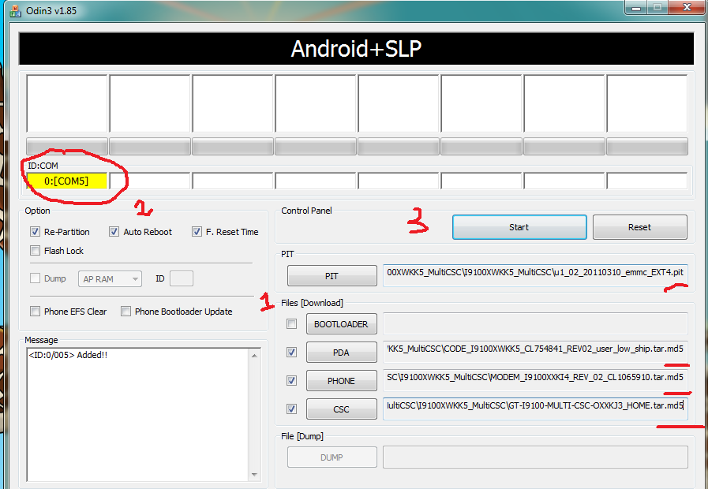Click the CSC browse button
Screen dimensions: 708x489
pyautogui.click(x=341, y=409)
